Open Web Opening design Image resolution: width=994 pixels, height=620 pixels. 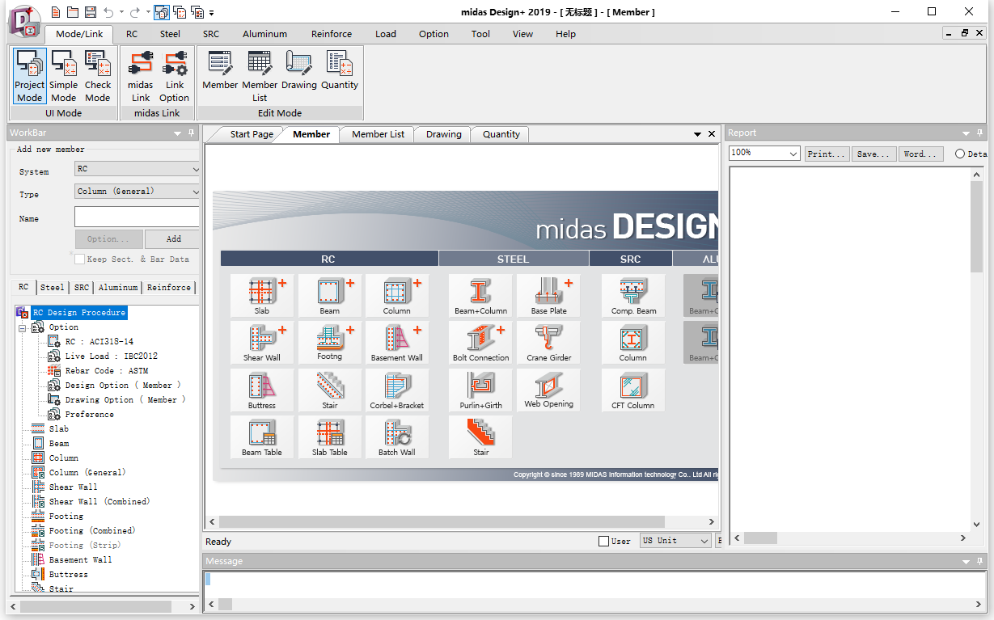[548, 390]
